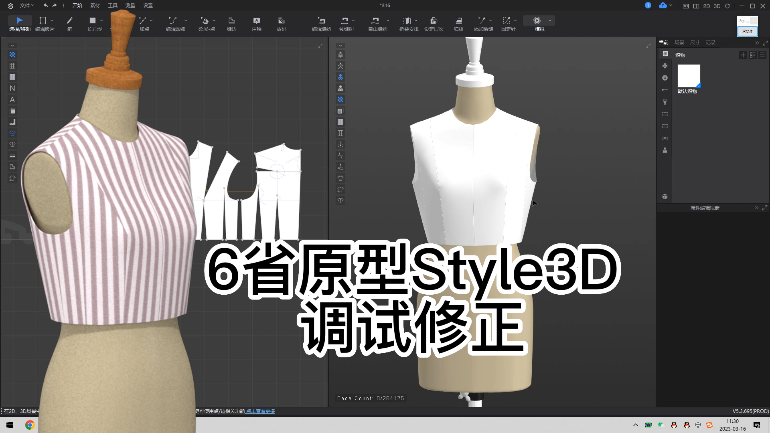Collapse the 3D window vertical toolbar chevron

click(x=340, y=46)
